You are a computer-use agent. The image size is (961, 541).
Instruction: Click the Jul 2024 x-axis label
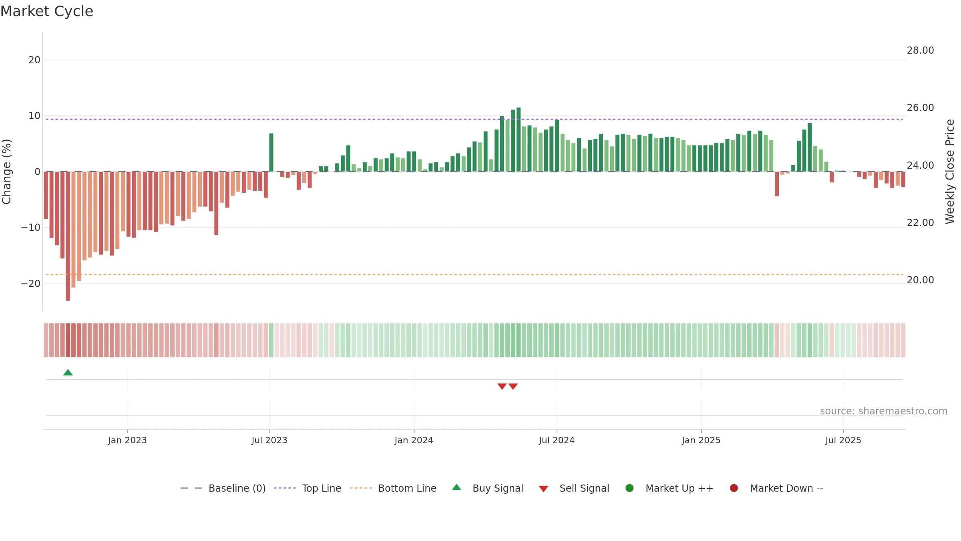[557, 440]
